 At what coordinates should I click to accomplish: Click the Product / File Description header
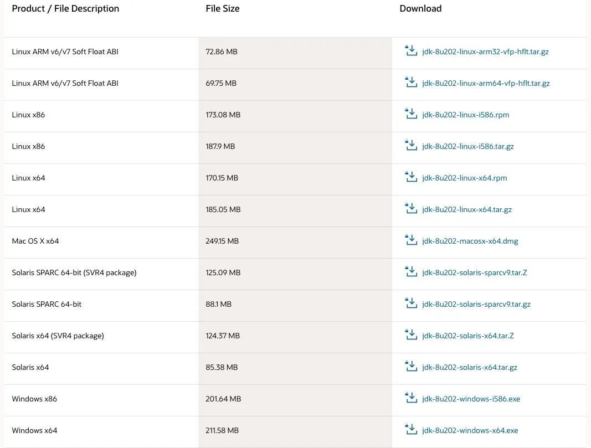pos(65,8)
